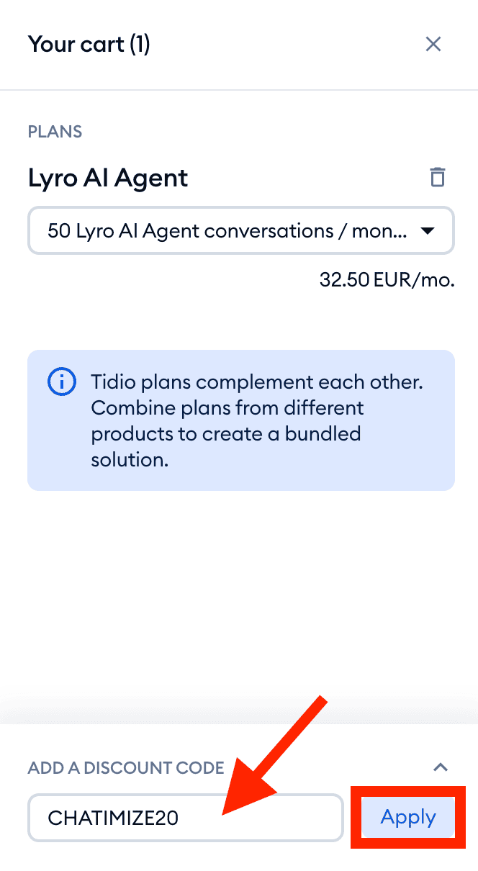
Task: Click the divider line under cart header
Action: 239,90
